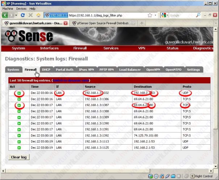Viewport: 219px width, 180px height.
Task: Click the Right Control host key indicator
Action: coord(201,176)
